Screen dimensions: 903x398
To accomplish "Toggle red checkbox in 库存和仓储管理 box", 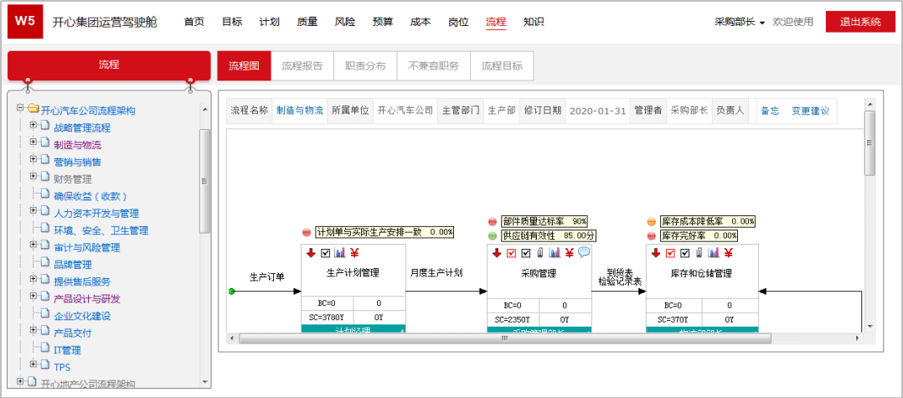I will 670,253.
